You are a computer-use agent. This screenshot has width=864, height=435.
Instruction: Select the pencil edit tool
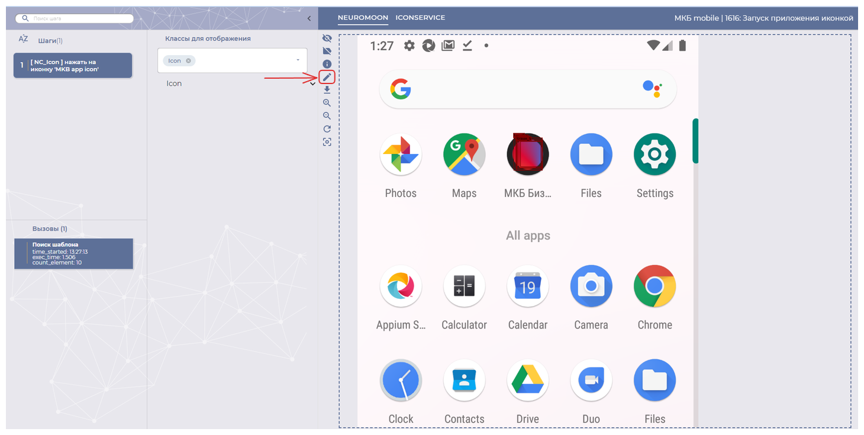pyautogui.click(x=327, y=77)
